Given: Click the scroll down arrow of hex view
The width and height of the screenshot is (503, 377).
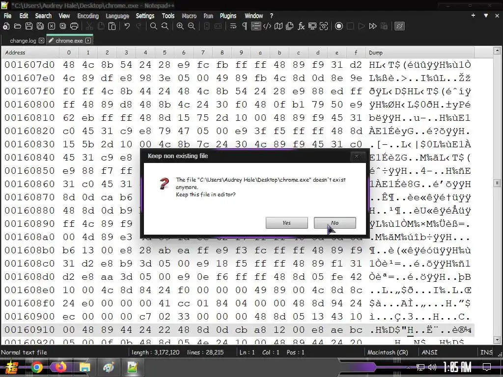Looking at the screenshot, I should point(497,340).
